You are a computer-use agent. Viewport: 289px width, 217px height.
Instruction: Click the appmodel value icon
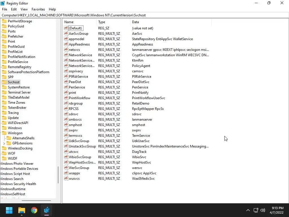coord(66,39)
